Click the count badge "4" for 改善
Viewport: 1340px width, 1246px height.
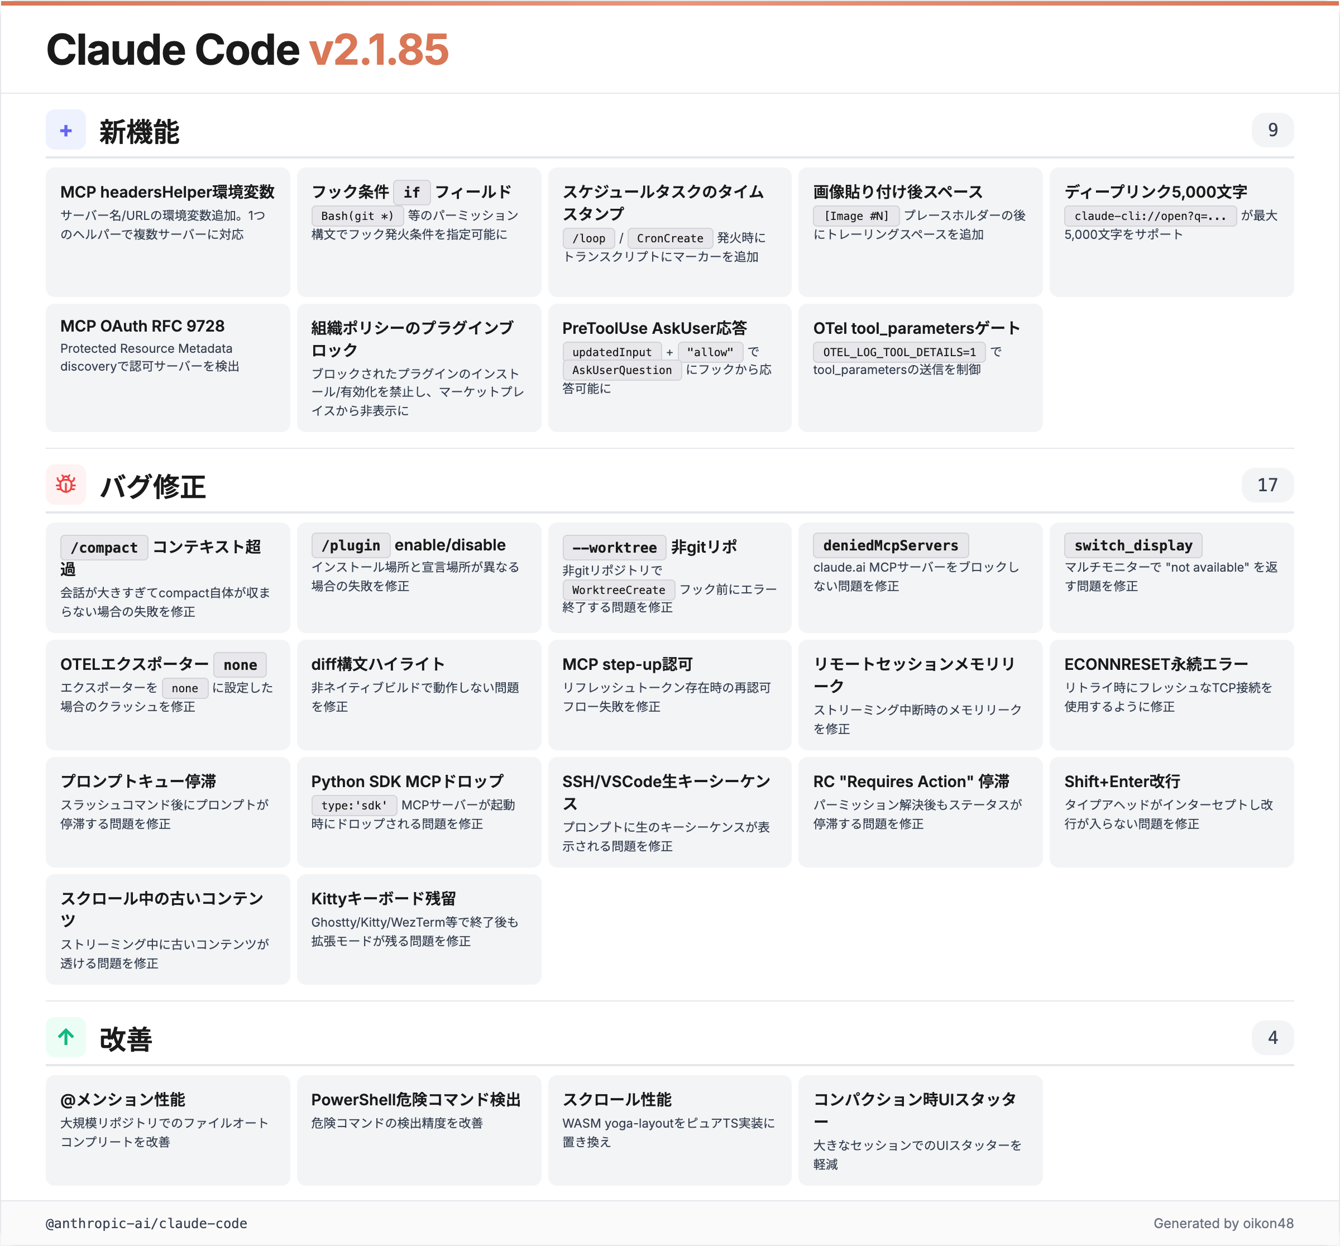[x=1272, y=1037]
